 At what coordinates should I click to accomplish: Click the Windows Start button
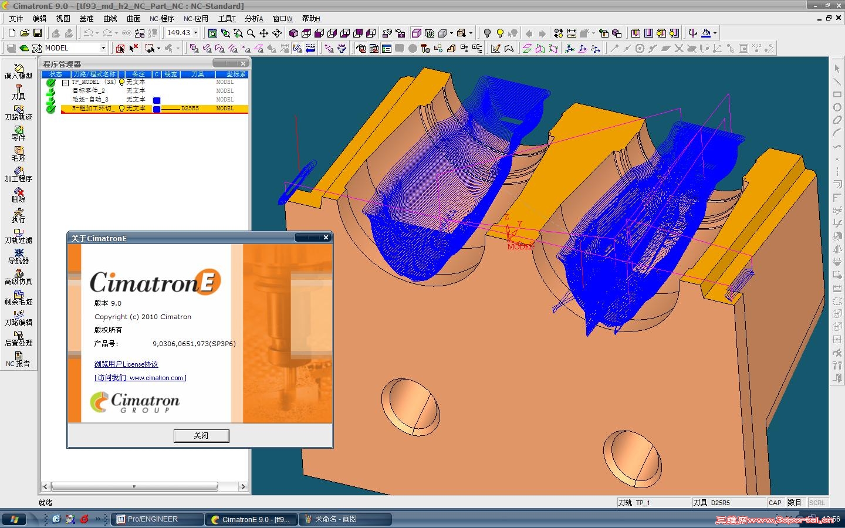pos(14,519)
